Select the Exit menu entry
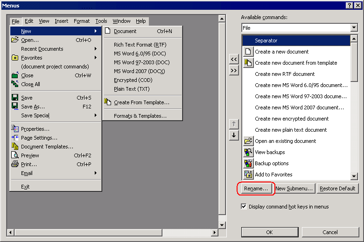The width and height of the screenshot is (364, 242). pos(56,187)
